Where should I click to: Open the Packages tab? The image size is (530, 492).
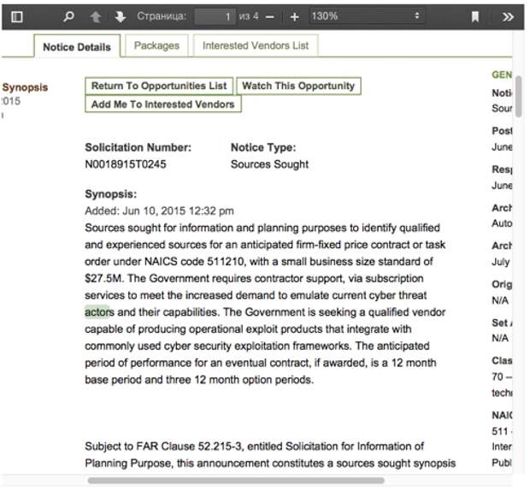[x=156, y=45]
